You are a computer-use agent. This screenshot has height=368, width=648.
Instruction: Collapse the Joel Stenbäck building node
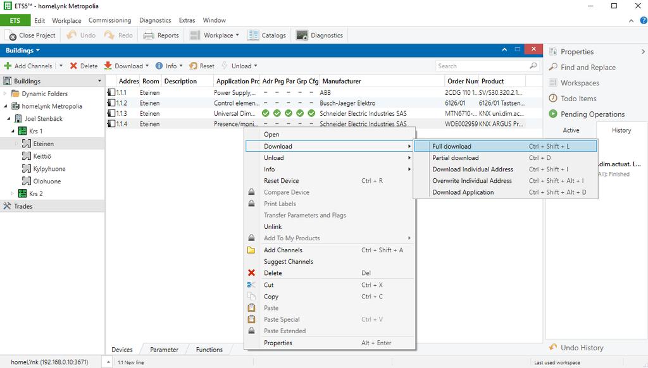[9, 118]
